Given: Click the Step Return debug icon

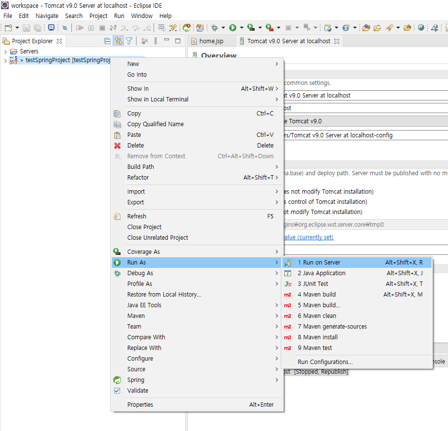Looking at the screenshot, I should click(148, 28).
